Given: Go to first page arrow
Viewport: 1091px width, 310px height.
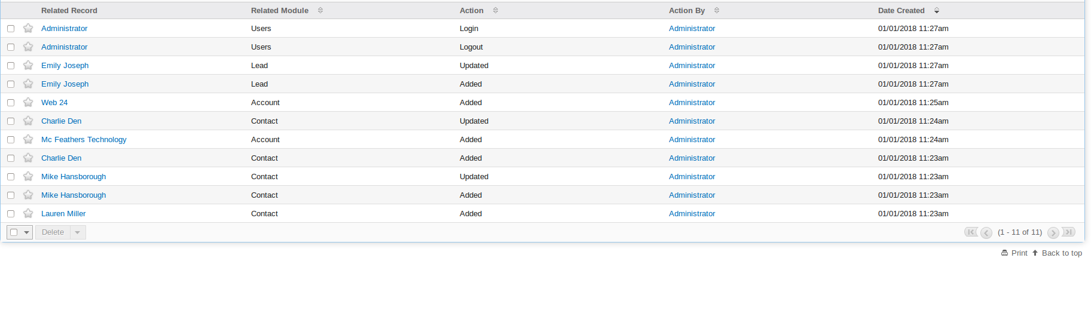Looking at the screenshot, I should pyautogui.click(x=971, y=232).
